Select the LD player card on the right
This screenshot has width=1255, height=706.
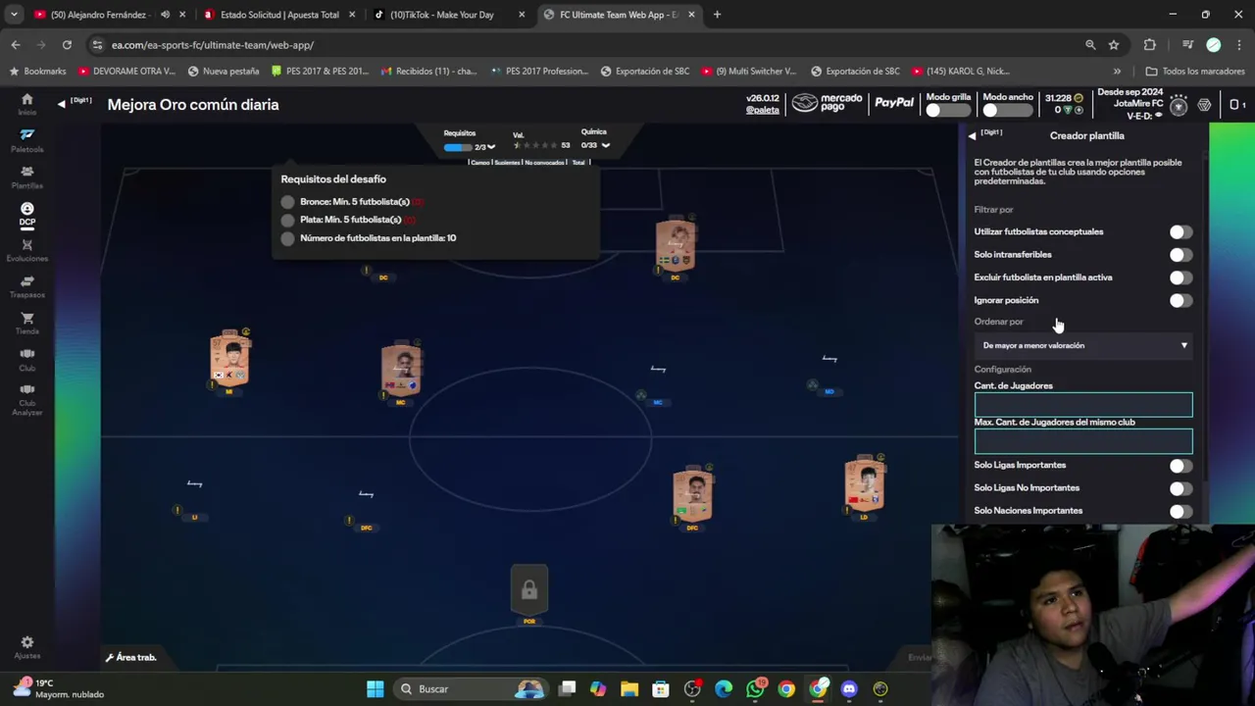pos(865,482)
